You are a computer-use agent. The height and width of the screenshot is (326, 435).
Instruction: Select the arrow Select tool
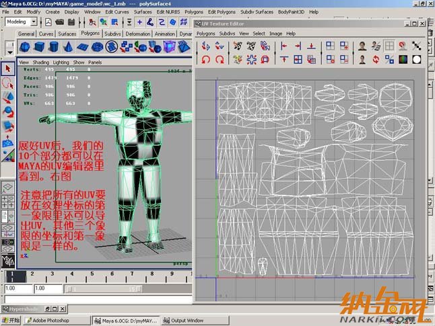[8, 69]
